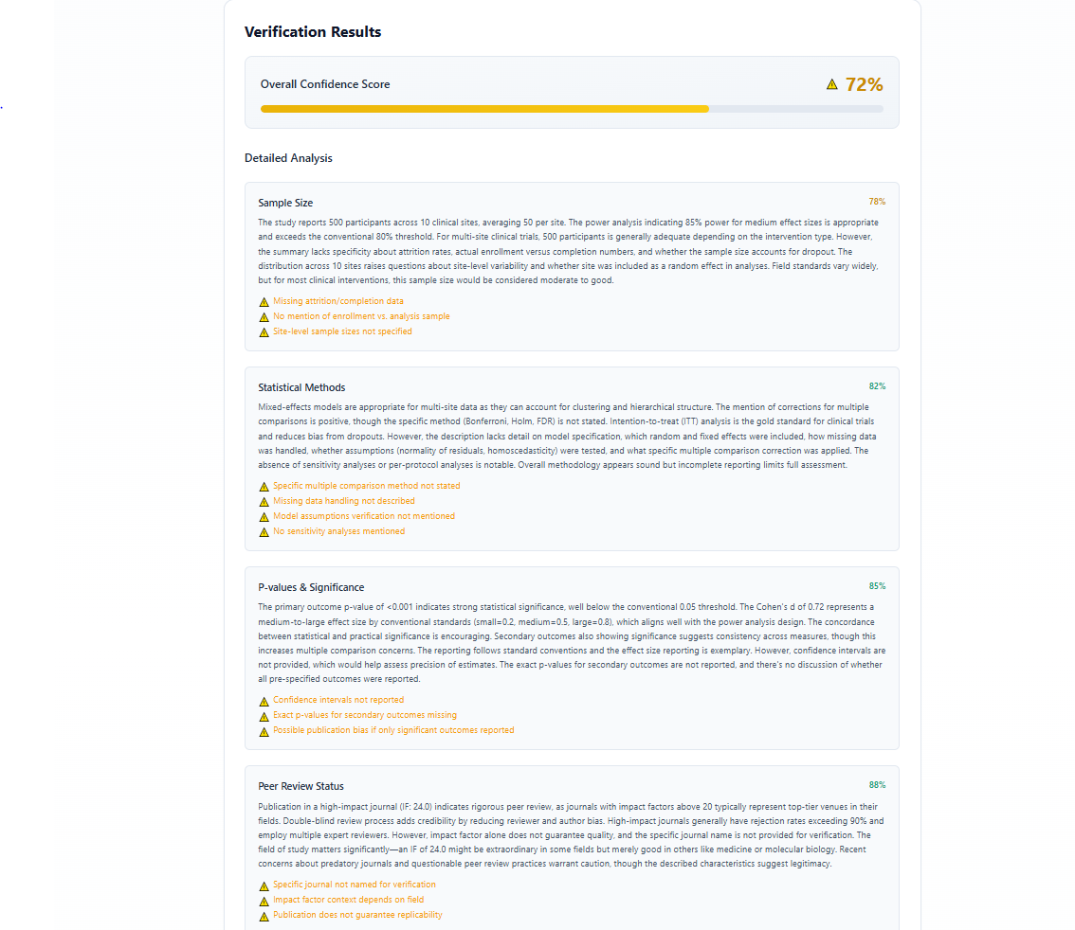Click the 'Missing attrition/completion data' warning triangle
Screen dimensions: 1075x930
tap(264, 301)
